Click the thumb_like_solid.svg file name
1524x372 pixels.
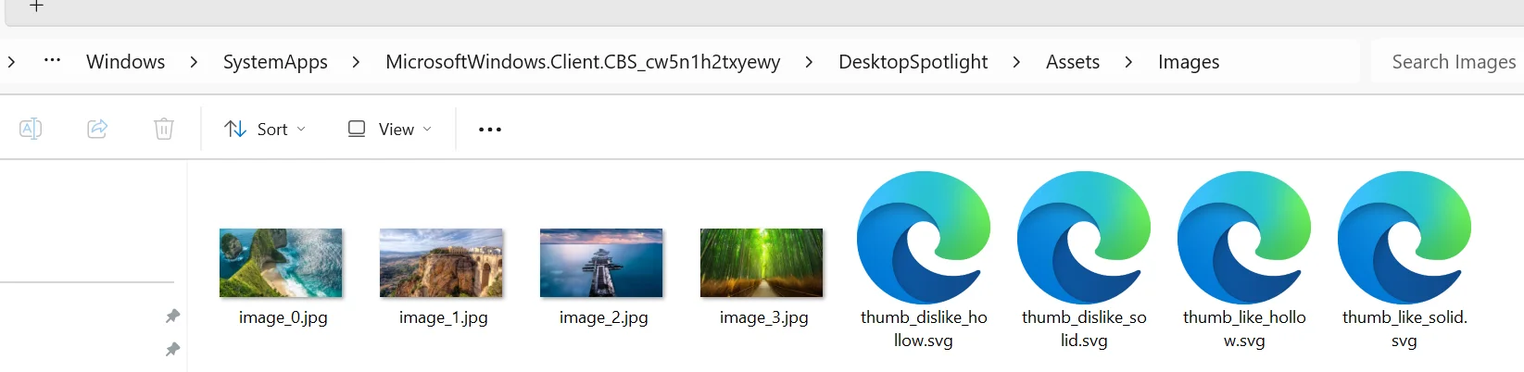[1404, 329]
